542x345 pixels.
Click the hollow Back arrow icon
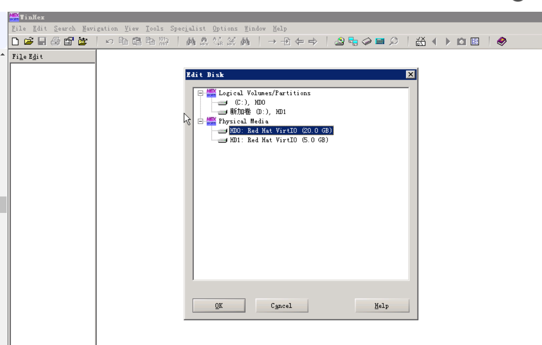(299, 41)
